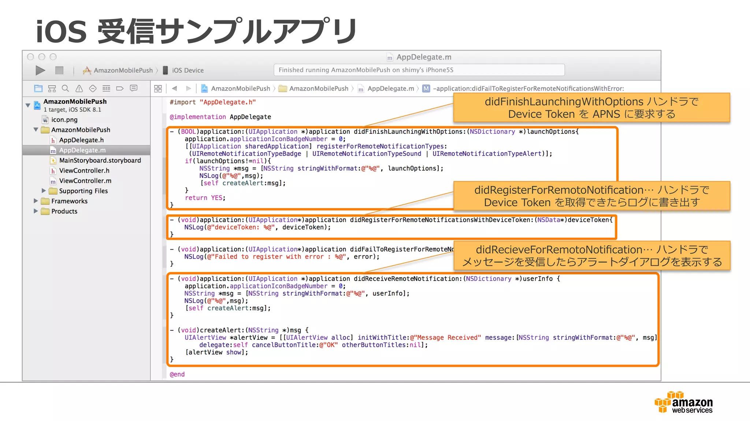The height and width of the screenshot is (421, 750).
Task: Open the Symbol navigator icon
Action: tap(52, 88)
